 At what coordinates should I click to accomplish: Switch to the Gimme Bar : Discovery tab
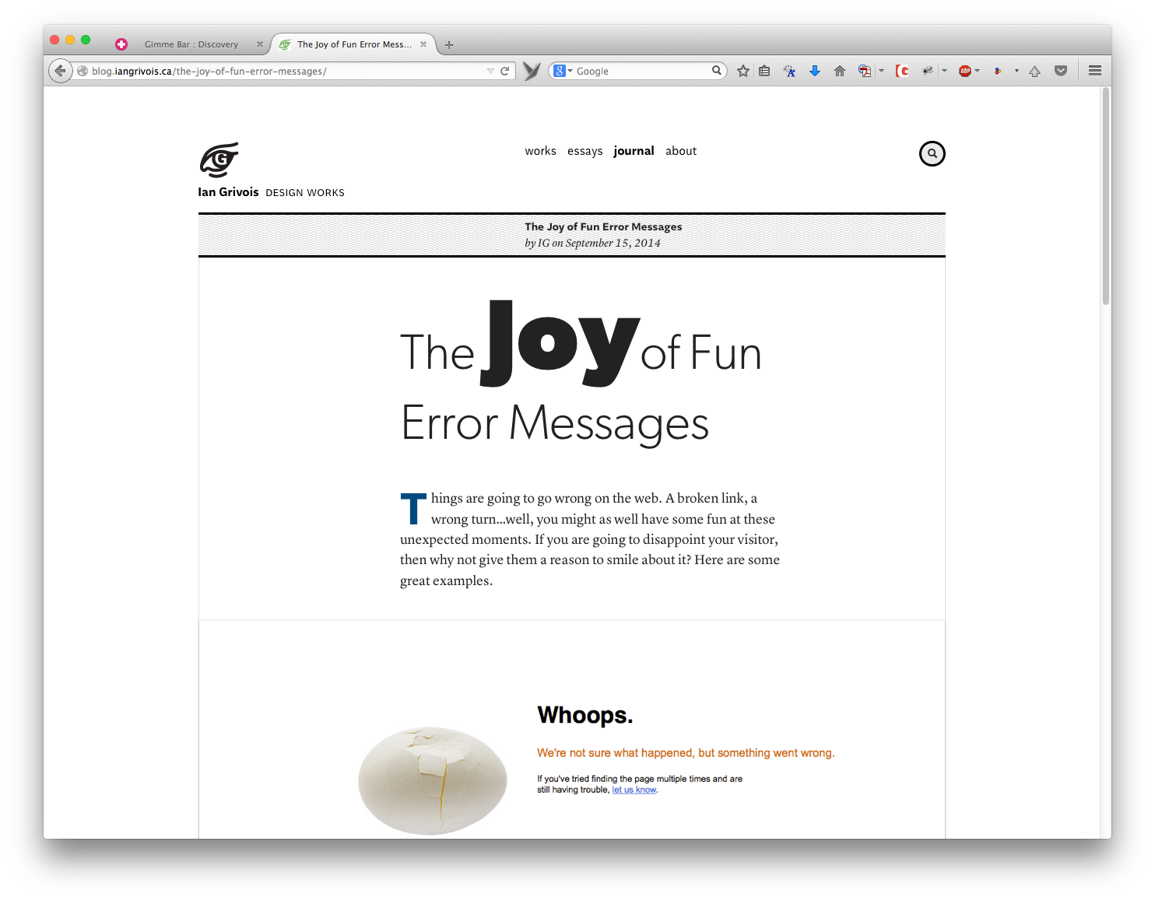tap(191, 44)
